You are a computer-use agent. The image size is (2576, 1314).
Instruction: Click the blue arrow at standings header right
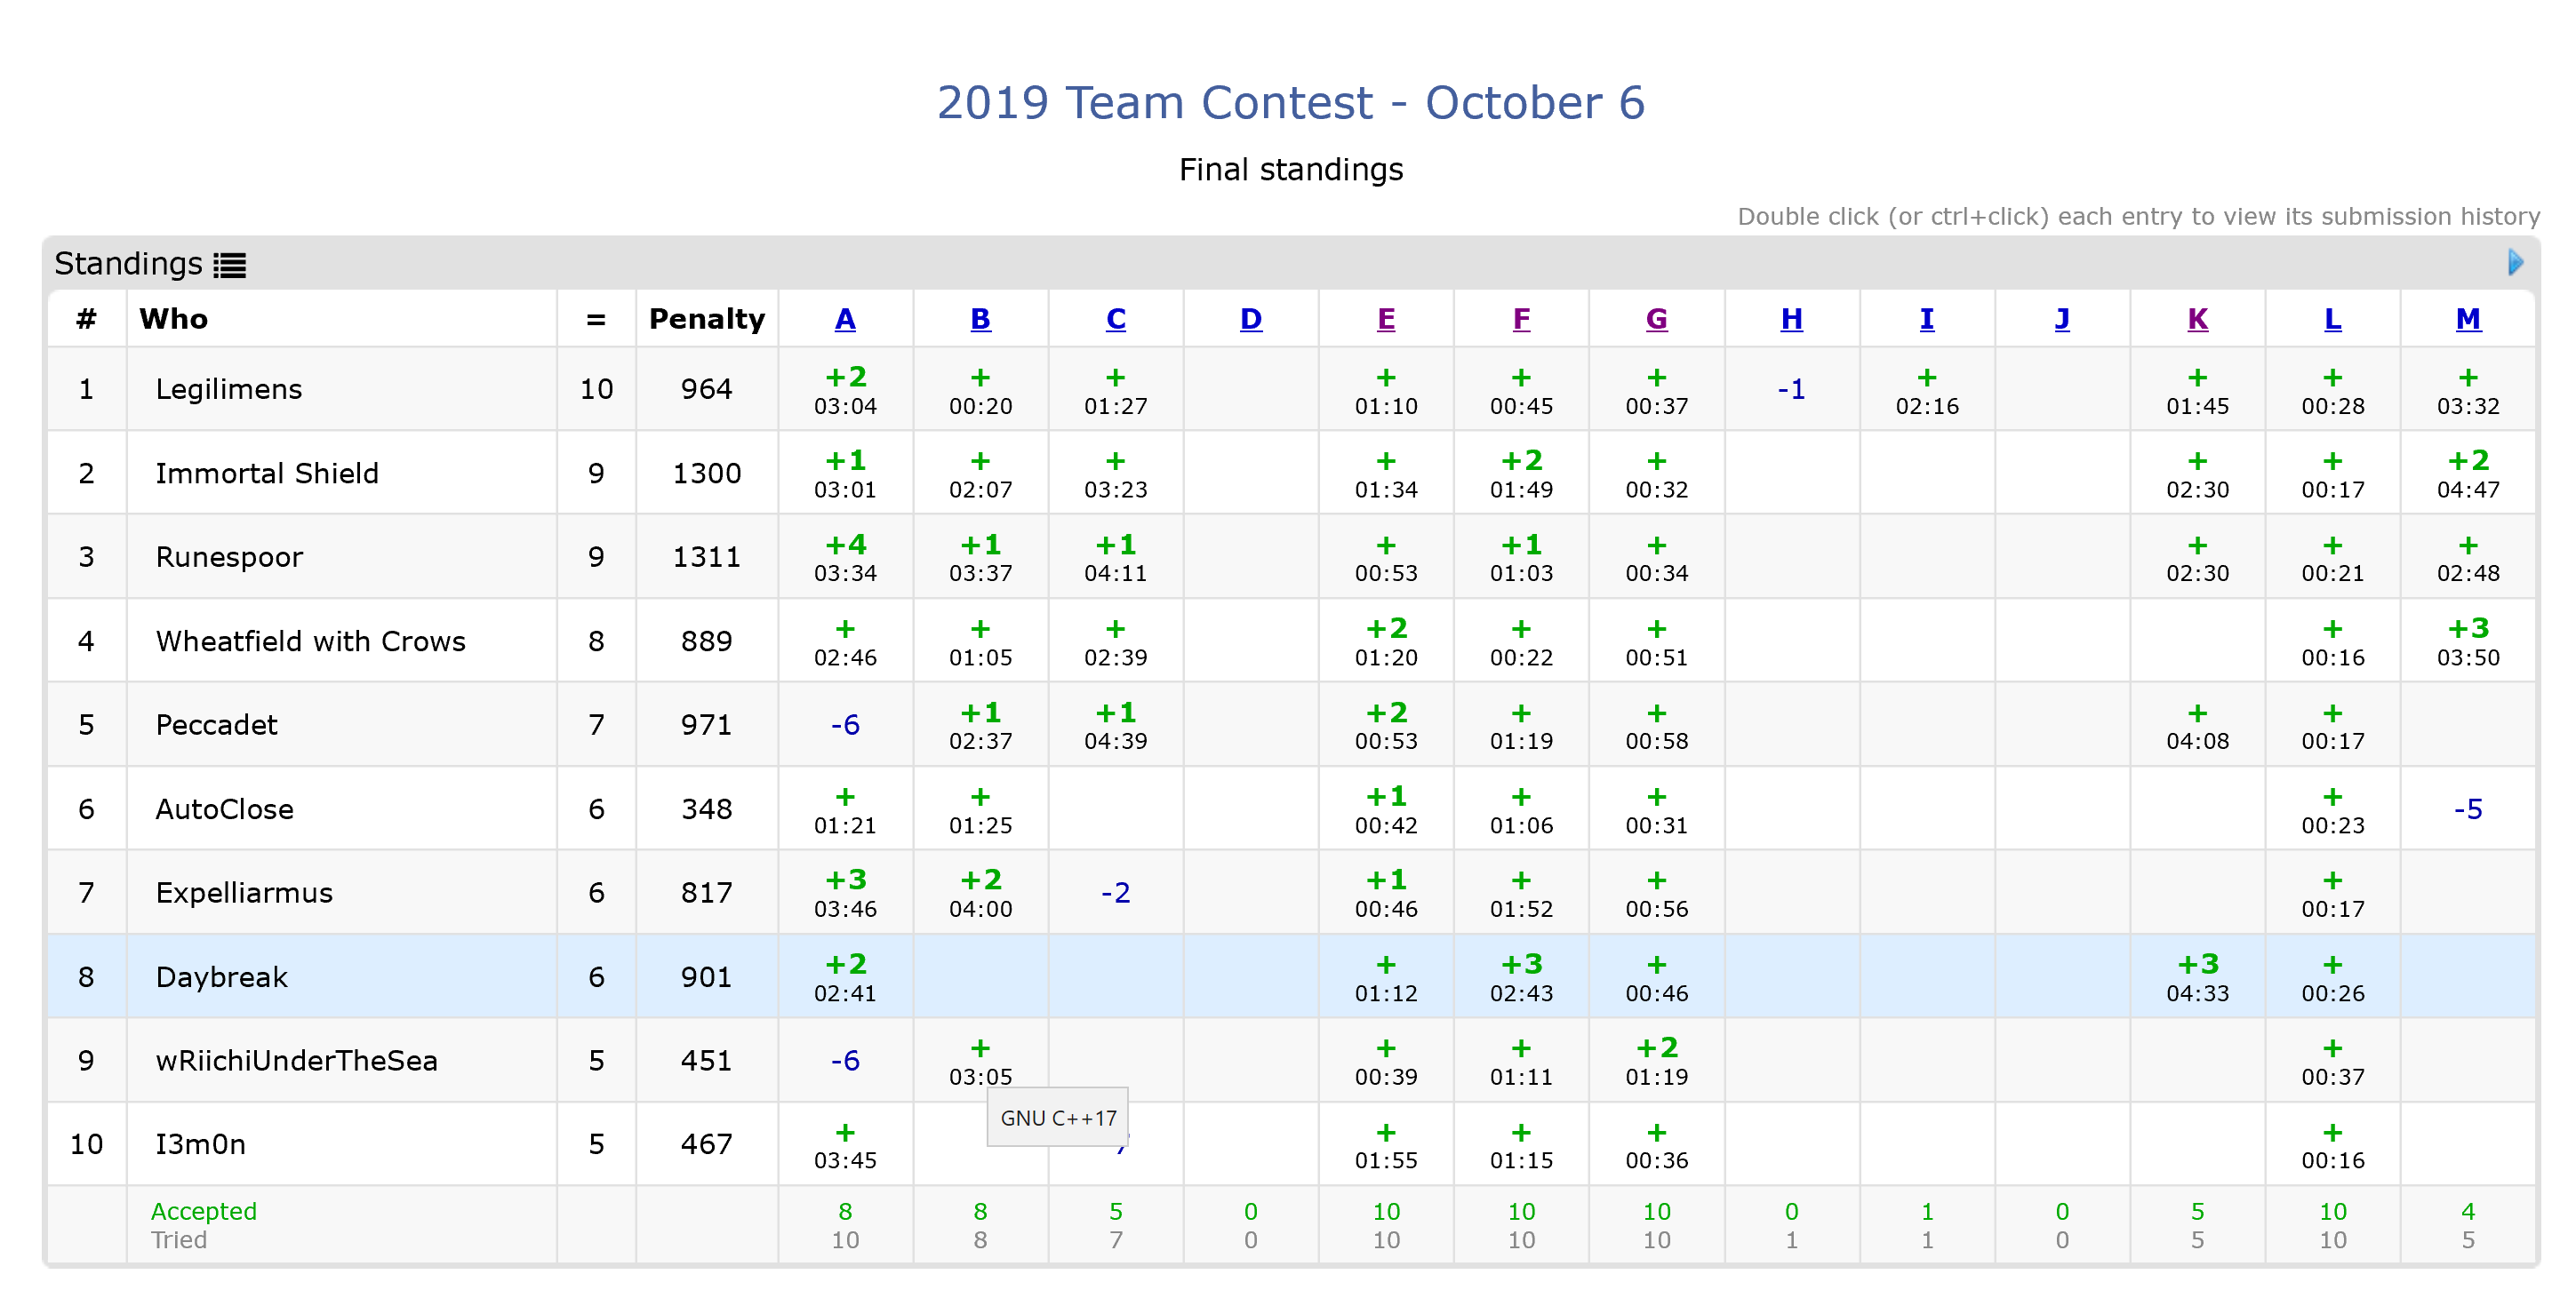pos(2514,263)
